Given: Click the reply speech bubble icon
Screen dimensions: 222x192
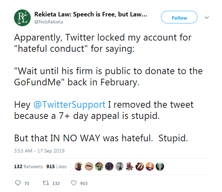Looking at the screenshot, I should point(18,183).
